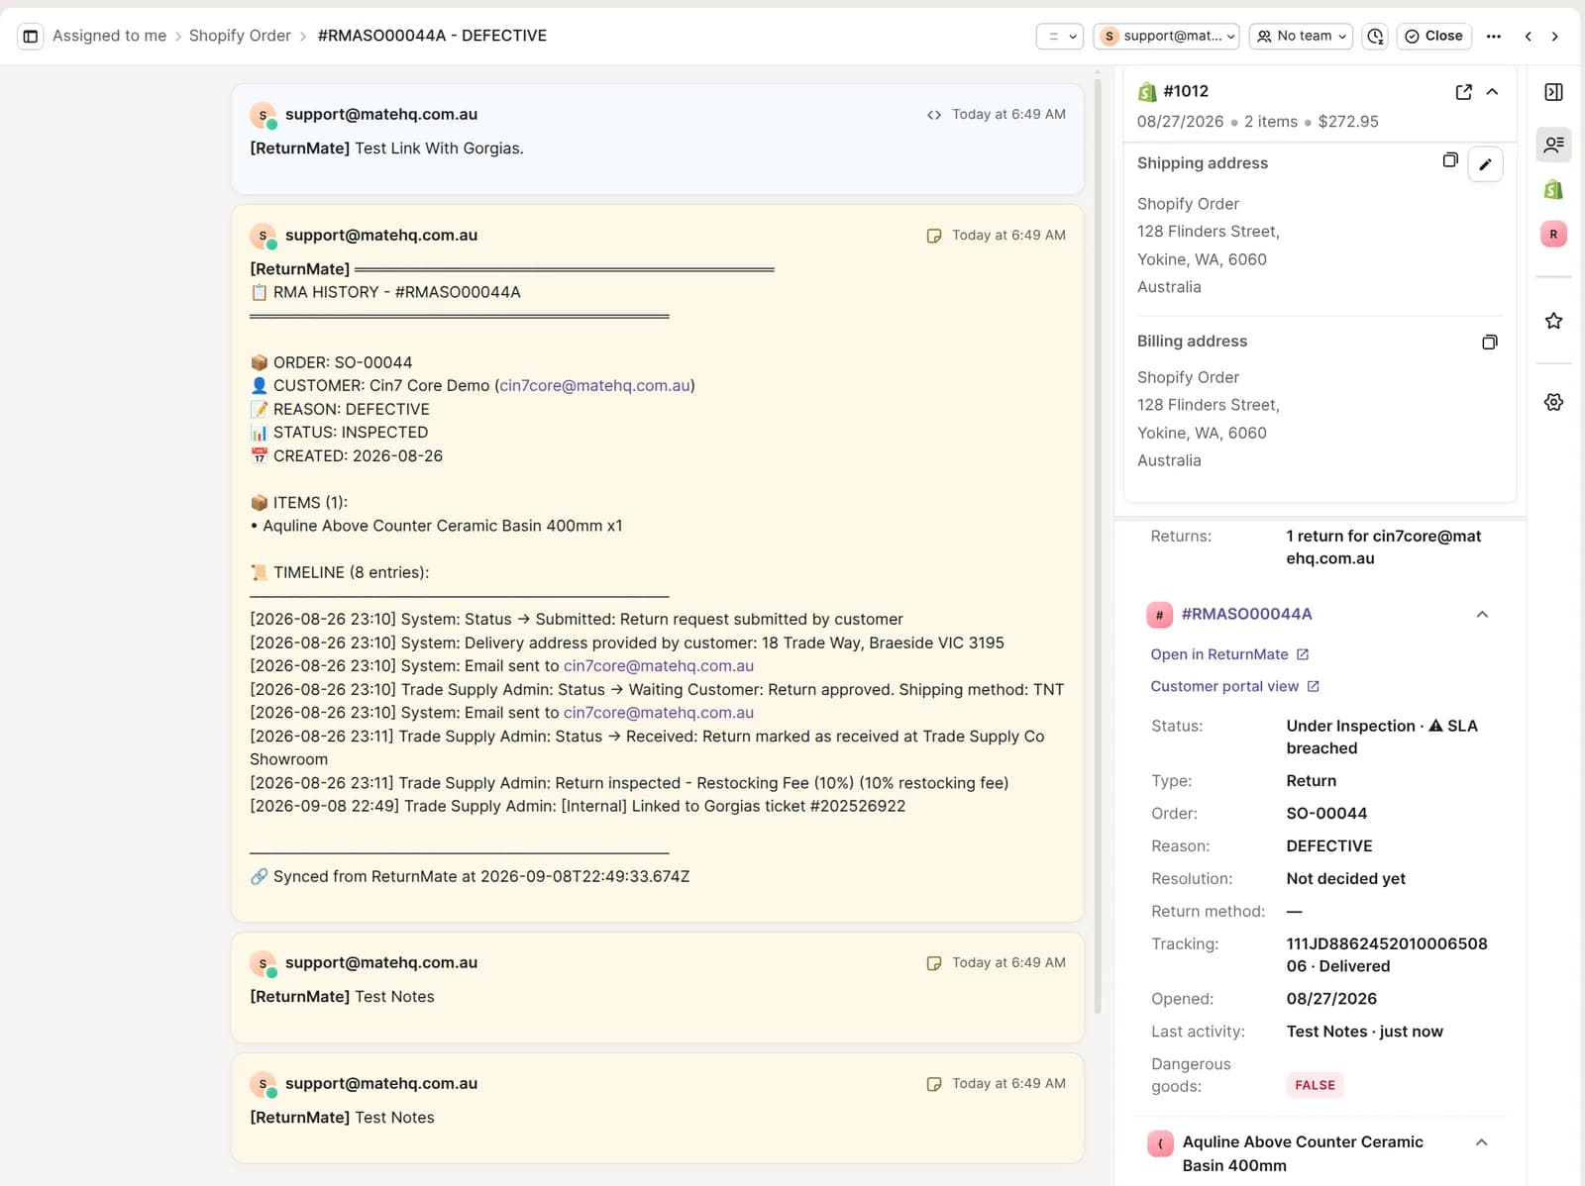Follow the Open in ReturnMate link
This screenshot has width=1585, height=1186.
tap(1229, 655)
